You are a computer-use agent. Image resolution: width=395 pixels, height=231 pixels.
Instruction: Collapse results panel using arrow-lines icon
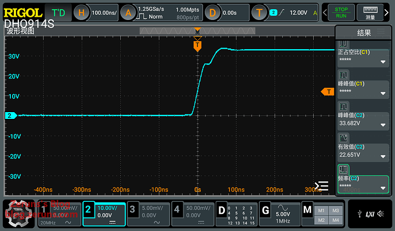(322, 186)
